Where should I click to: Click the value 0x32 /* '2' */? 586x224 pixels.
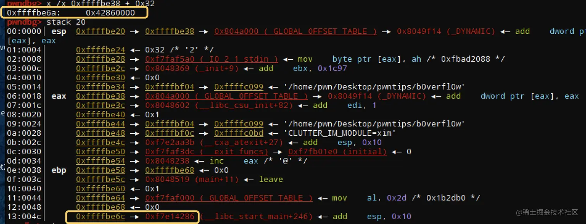179,50
